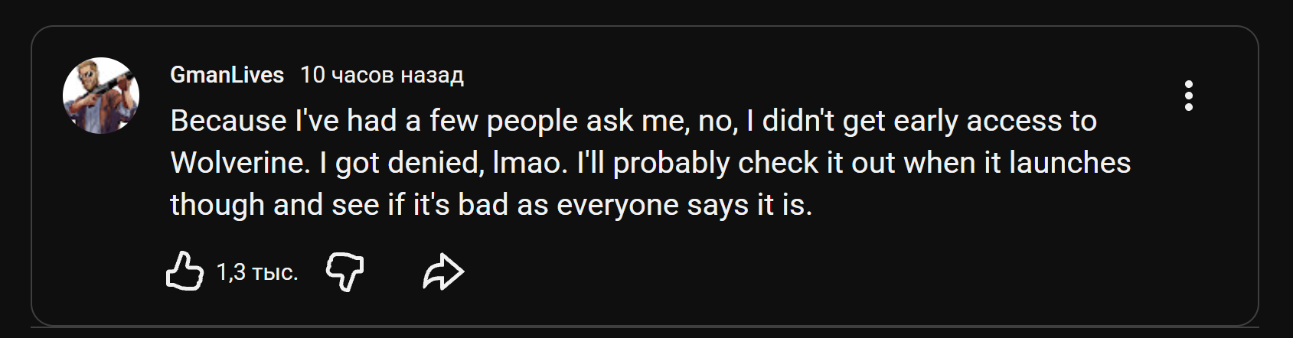The image size is (1293, 338).
Task: Click 'check it out when it launches'
Action: tap(935, 163)
